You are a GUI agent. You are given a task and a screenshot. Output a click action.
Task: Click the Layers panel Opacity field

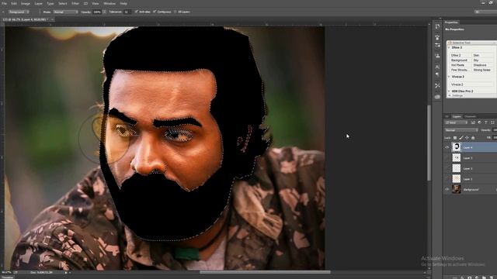[495, 130]
